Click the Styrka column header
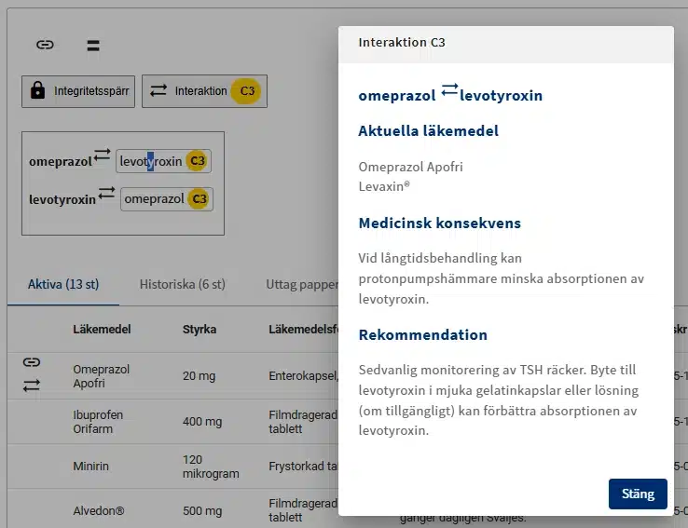 tap(200, 330)
